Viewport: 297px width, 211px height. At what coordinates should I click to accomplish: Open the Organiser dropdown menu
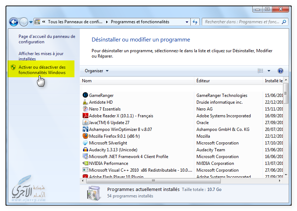96,71
